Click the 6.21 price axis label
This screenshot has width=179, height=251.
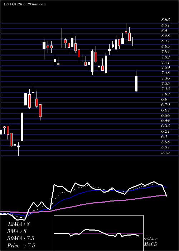[x=165, y=131]
